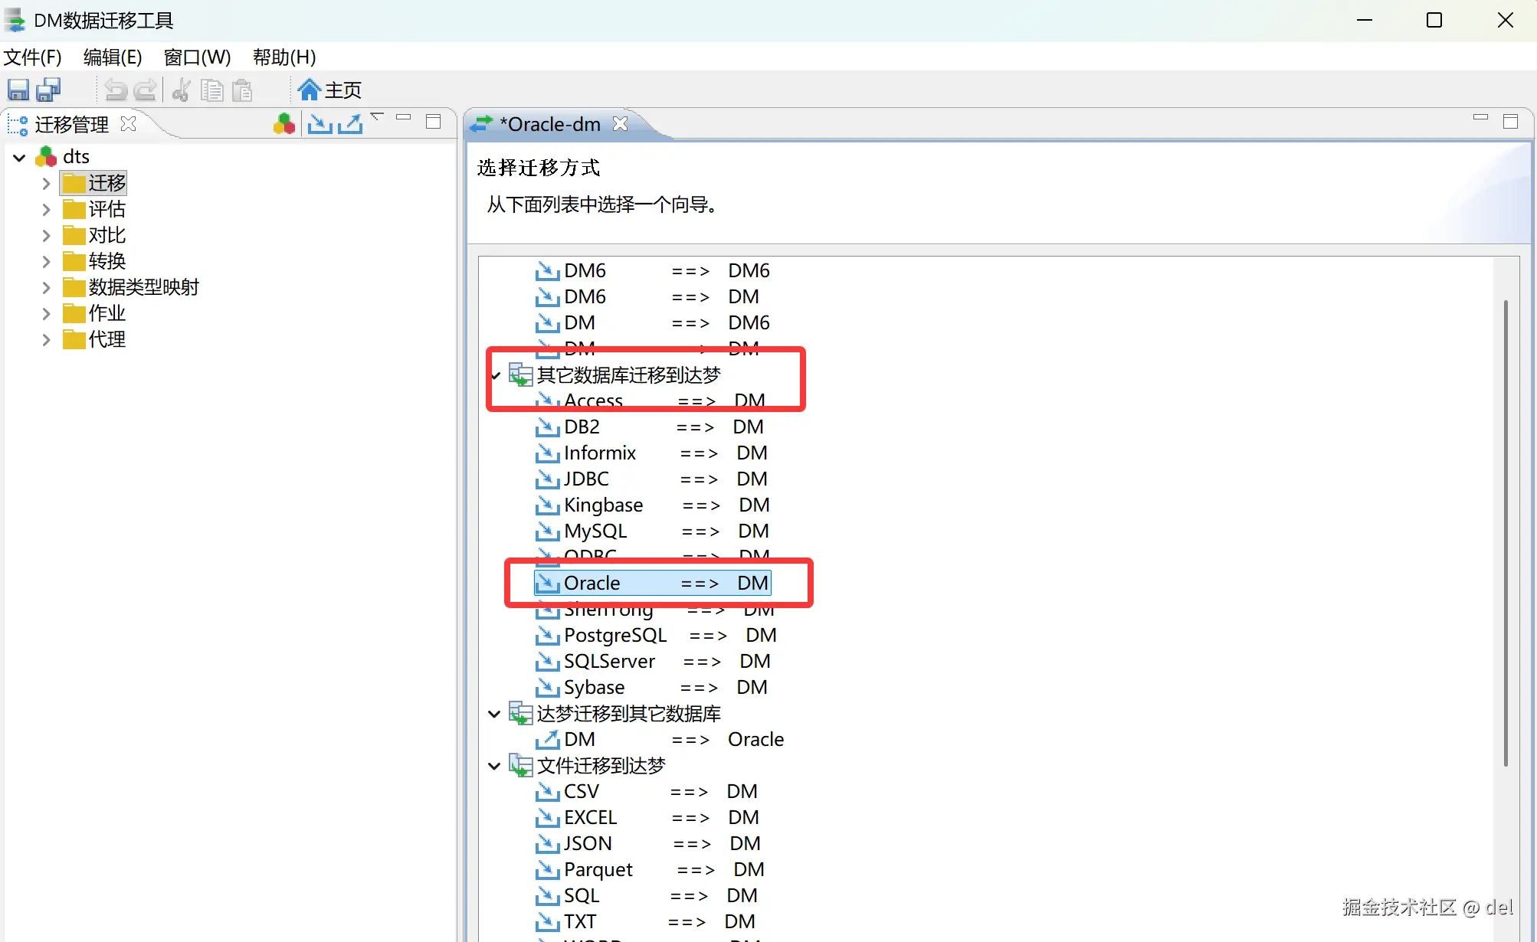The image size is (1537, 942).
Task: Select the 对比 folder
Action: click(x=94, y=235)
